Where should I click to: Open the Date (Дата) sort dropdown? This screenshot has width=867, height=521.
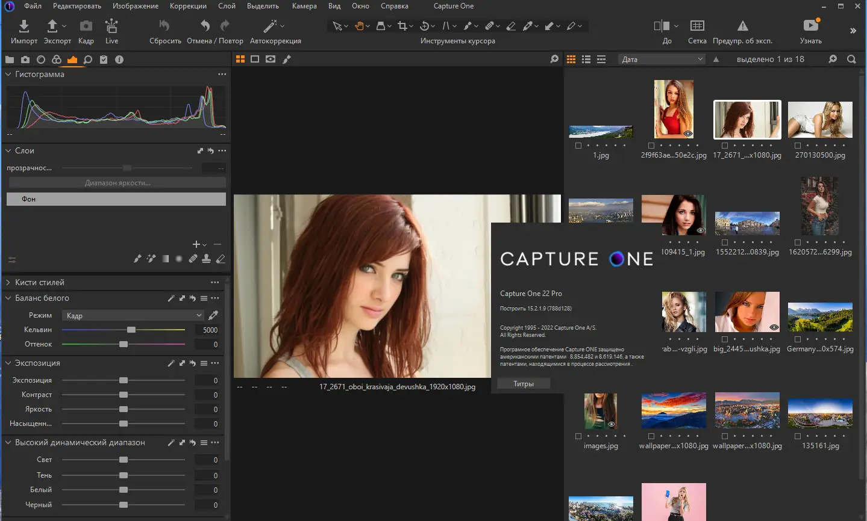(662, 60)
